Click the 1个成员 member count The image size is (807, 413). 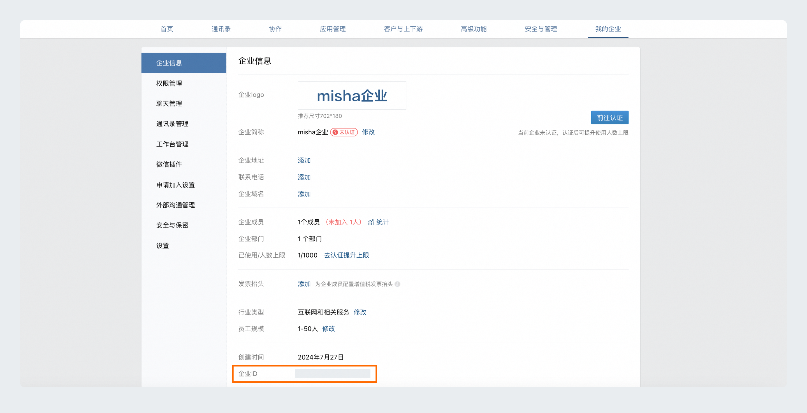point(309,222)
